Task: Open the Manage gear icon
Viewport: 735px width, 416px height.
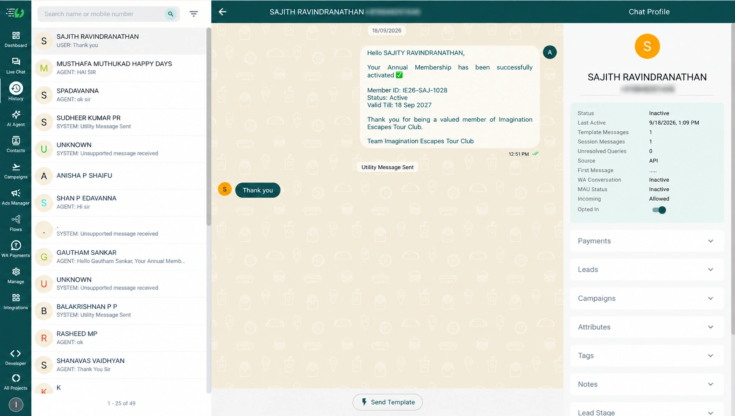Action: (16, 275)
